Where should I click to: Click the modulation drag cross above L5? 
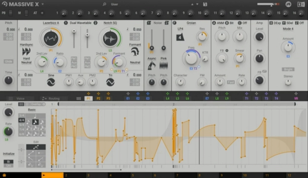(x=177, y=94)
